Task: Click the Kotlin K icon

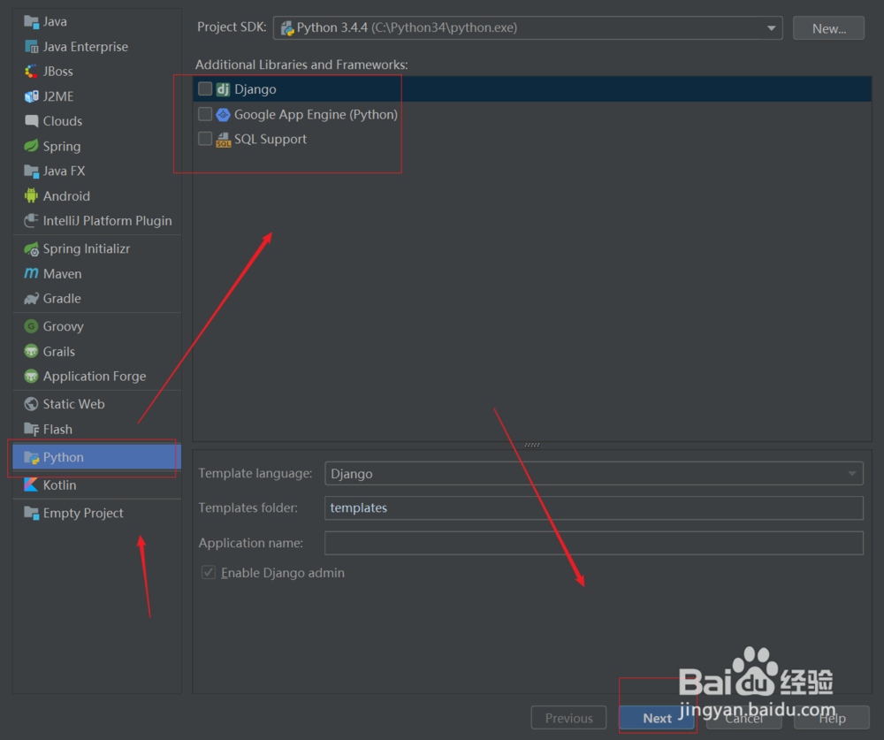Action: pyautogui.click(x=31, y=485)
